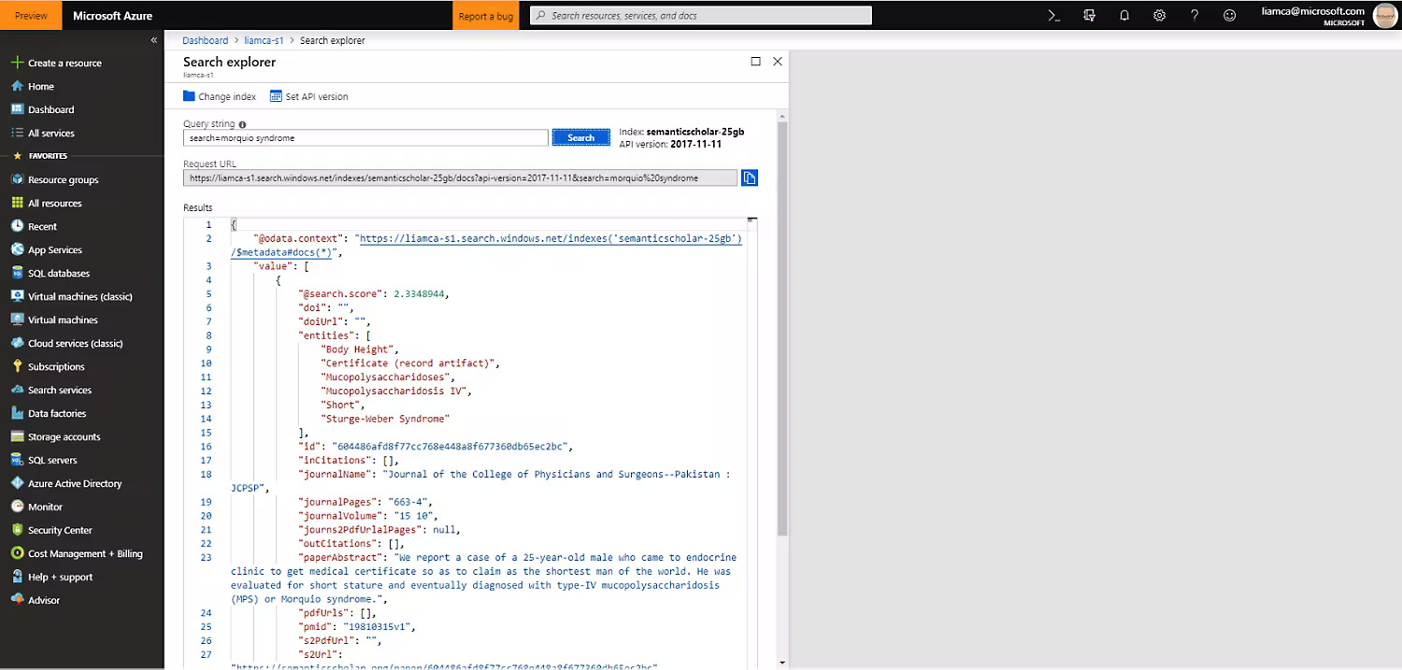Click the Create a resource plus icon
This screenshot has width=1402, height=670.
pos(17,63)
